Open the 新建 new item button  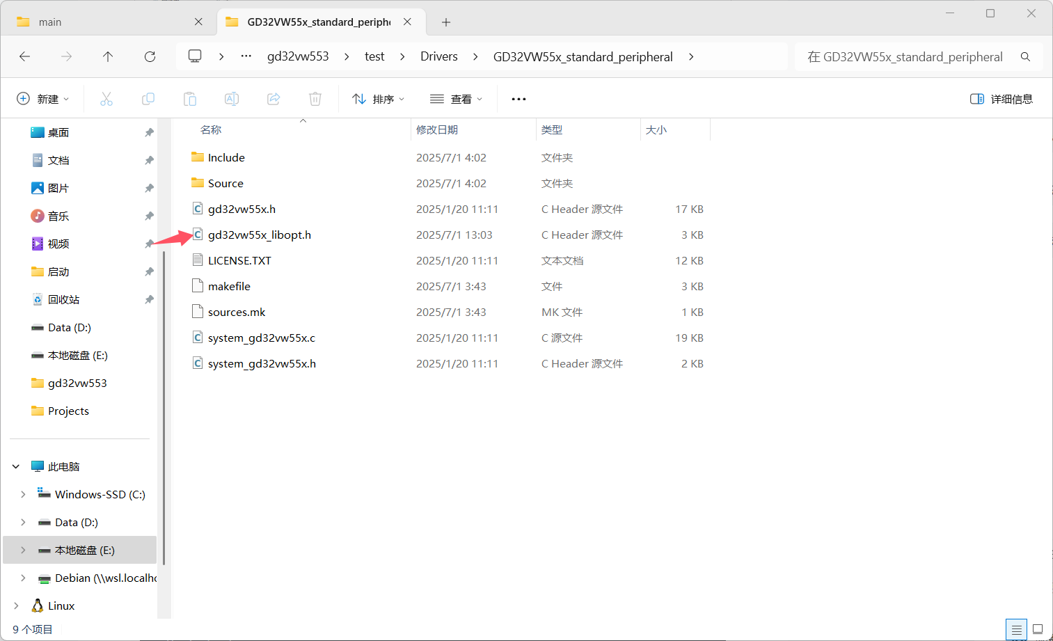[x=43, y=98]
